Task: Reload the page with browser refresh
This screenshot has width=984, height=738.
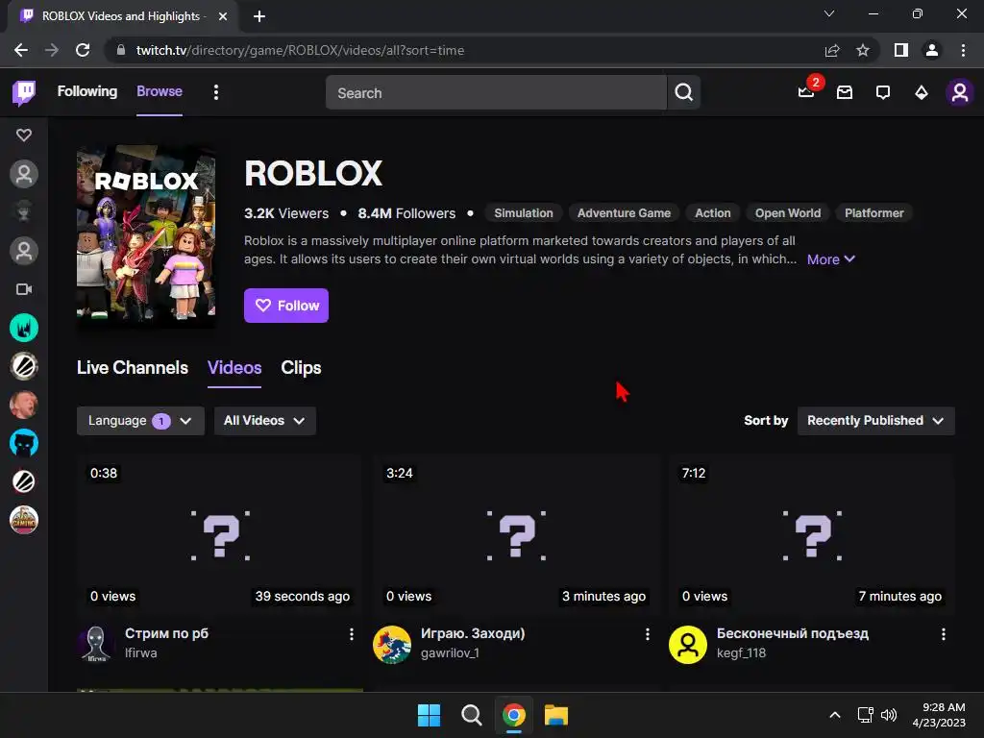Action: point(83,50)
